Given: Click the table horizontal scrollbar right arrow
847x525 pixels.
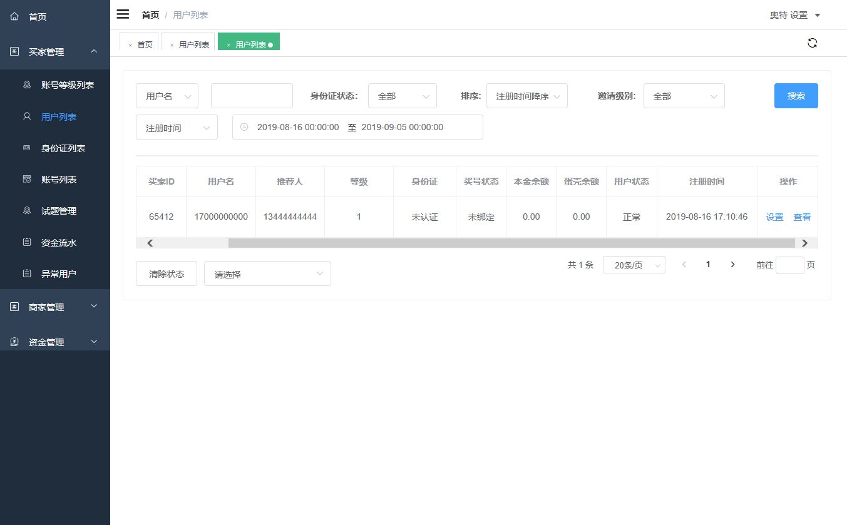Looking at the screenshot, I should click(x=804, y=243).
